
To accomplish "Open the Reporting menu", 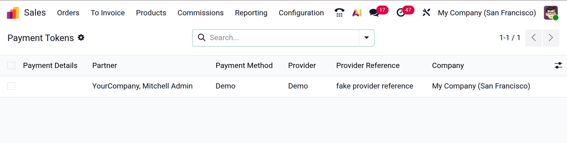I will point(251,13).
